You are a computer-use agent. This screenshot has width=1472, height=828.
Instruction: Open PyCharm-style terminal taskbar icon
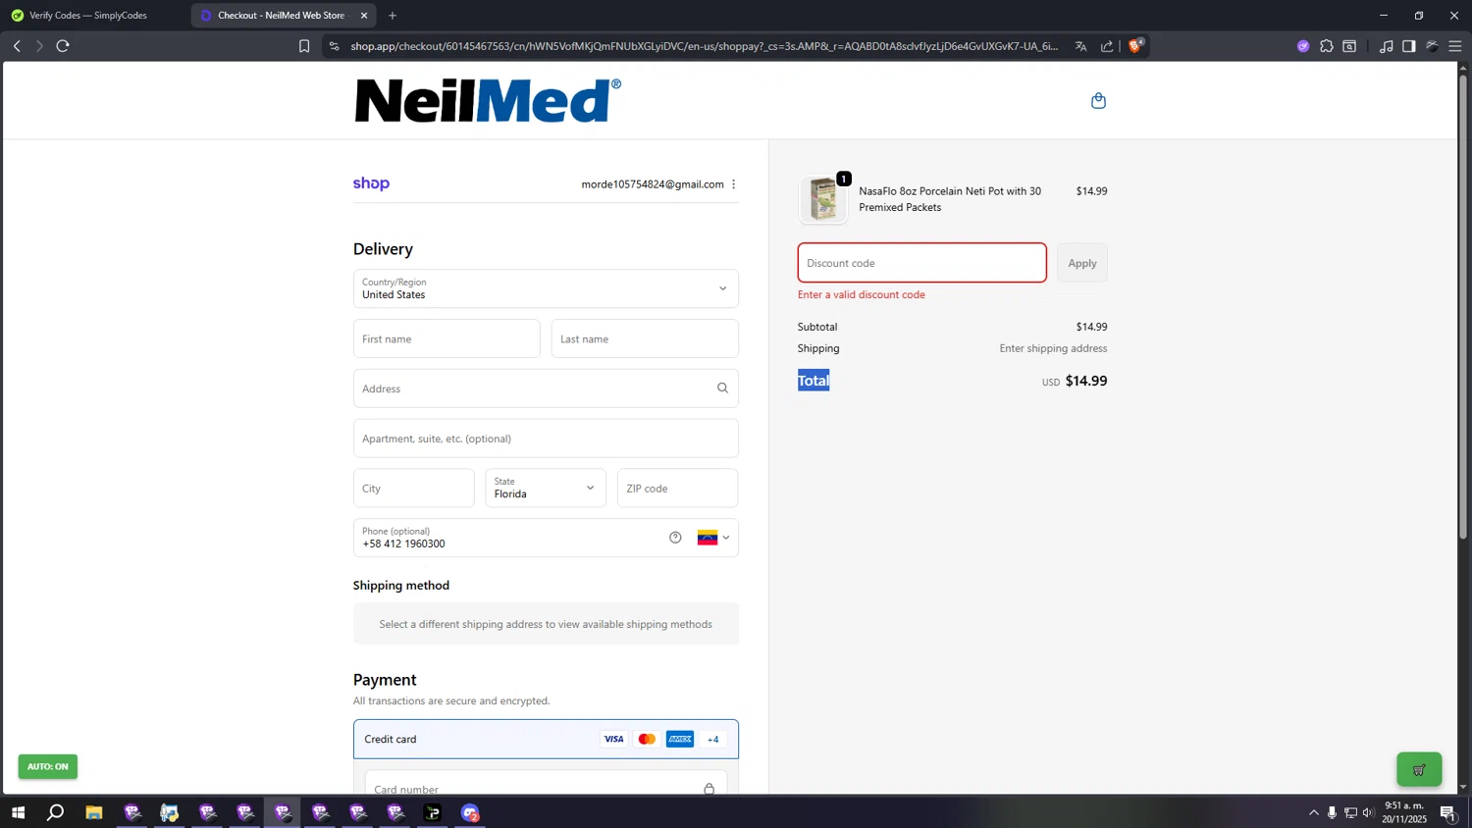(433, 812)
